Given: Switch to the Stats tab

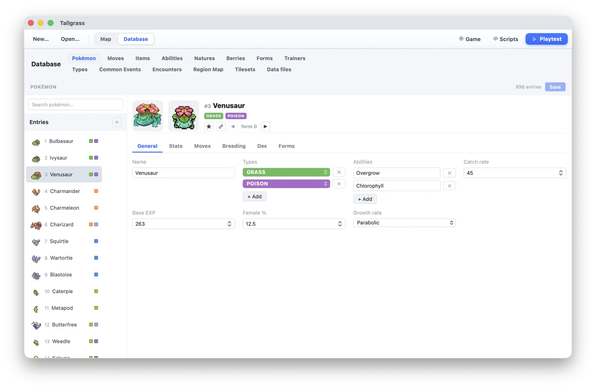Looking at the screenshot, I should point(176,146).
